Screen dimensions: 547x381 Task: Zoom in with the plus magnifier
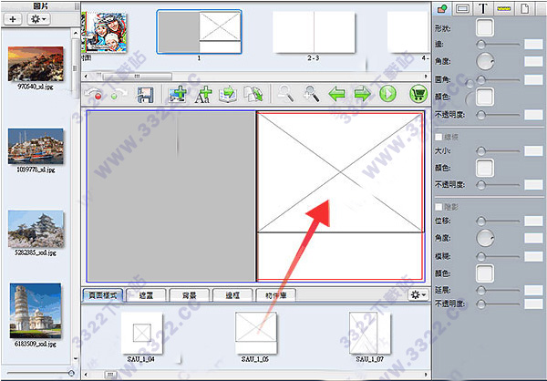coord(311,94)
